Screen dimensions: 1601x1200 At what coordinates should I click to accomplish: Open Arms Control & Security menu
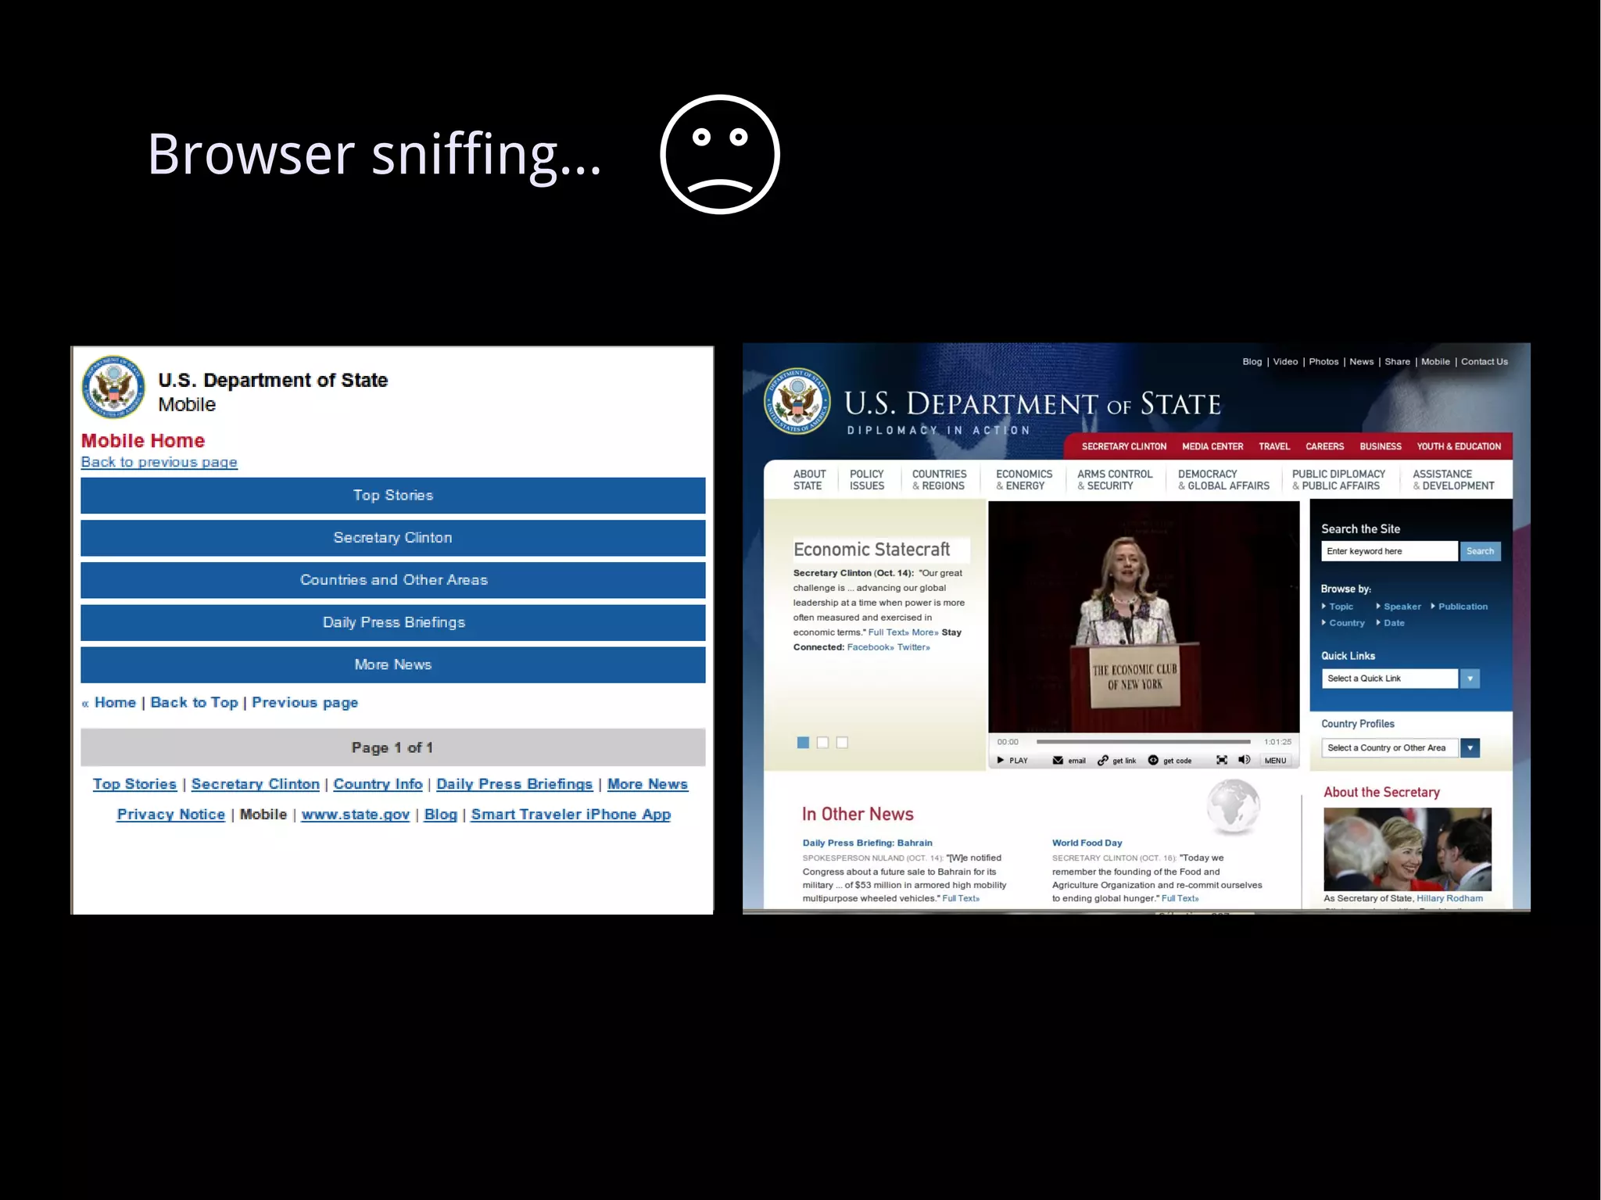tap(1115, 480)
